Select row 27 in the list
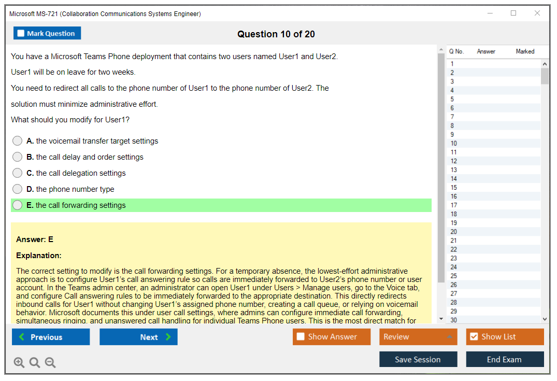The height and width of the screenshot is (381, 557). 494,293
